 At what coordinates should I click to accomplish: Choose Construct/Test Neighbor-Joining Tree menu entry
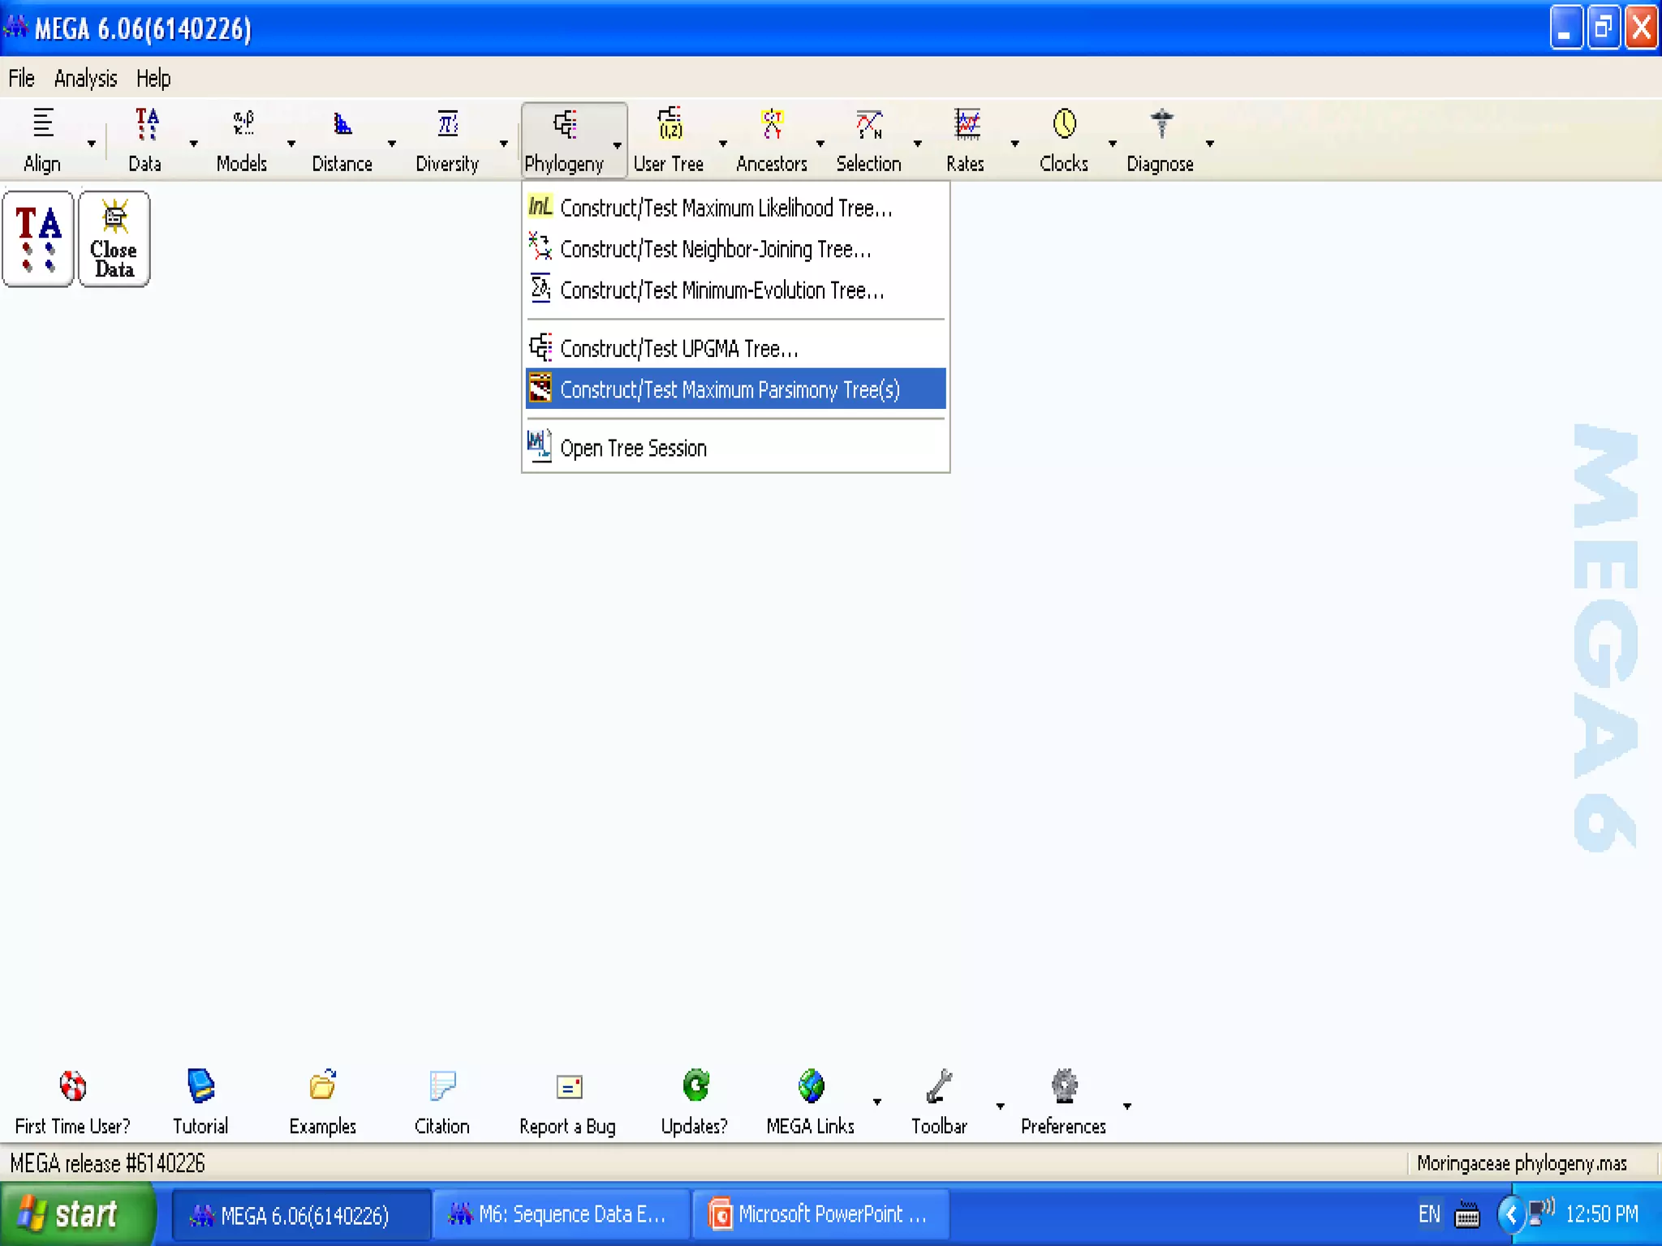point(715,249)
